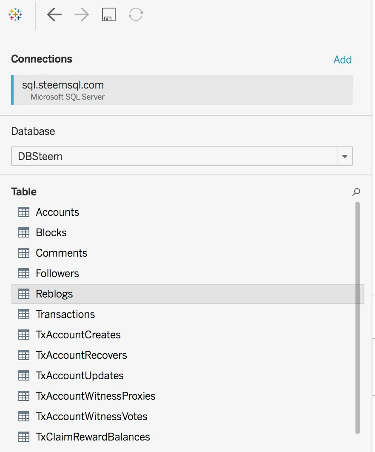Screen dimensions: 375x452
Task: Click the table icon beside TxAccountUpdates
Action: [24, 376]
